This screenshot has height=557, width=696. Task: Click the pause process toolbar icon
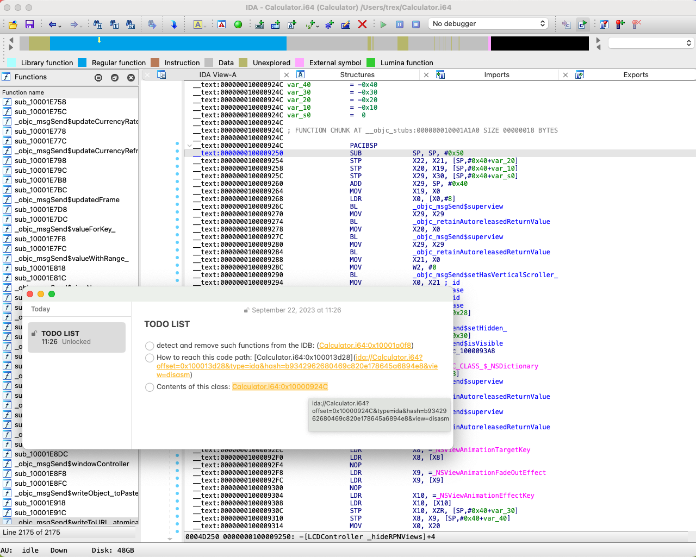pos(400,24)
